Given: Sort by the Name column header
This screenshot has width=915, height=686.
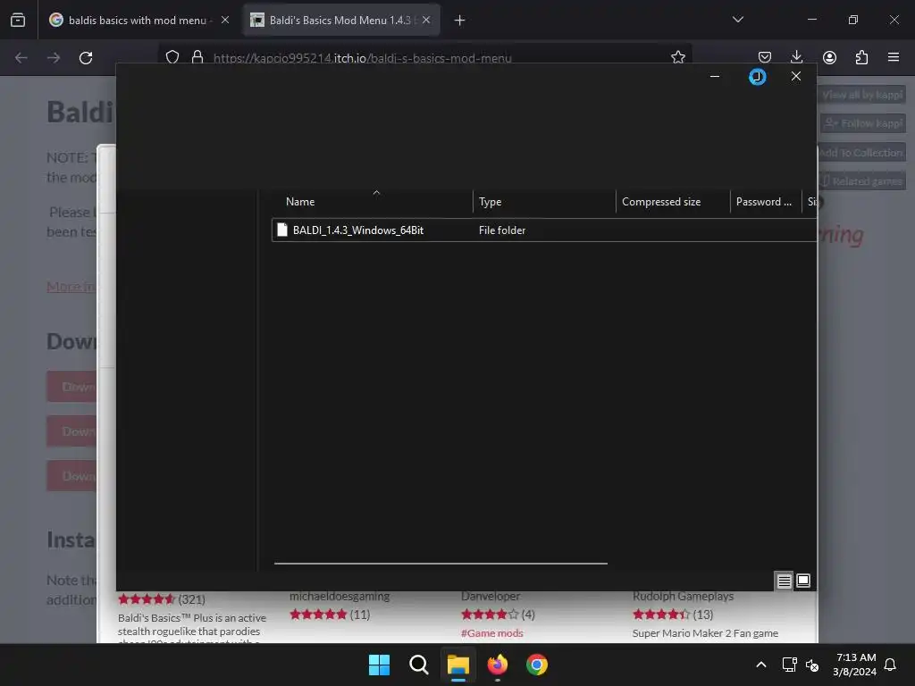Looking at the screenshot, I should click(300, 201).
